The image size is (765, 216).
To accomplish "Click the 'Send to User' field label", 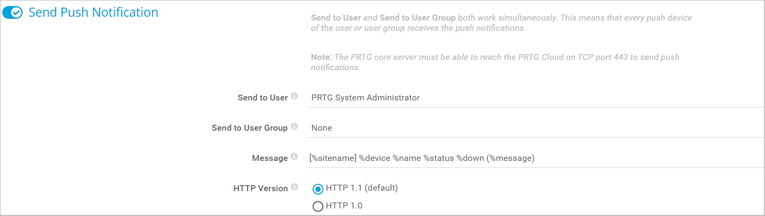I will (263, 98).
